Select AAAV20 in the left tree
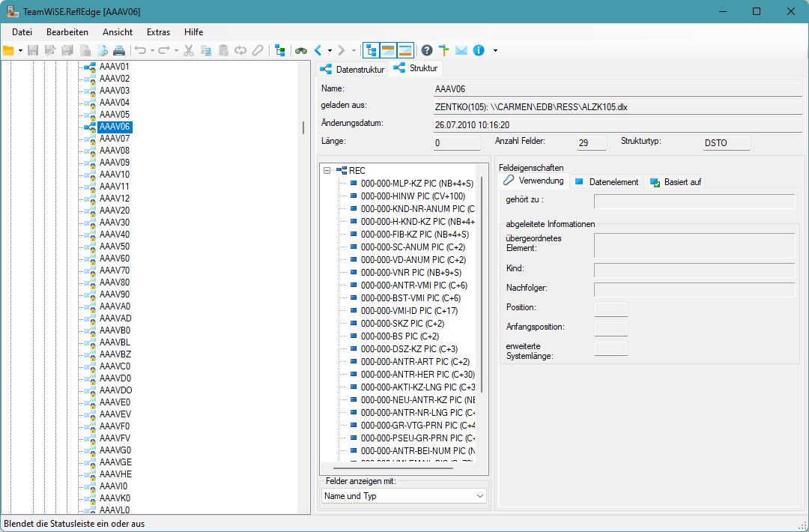This screenshot has width=809, height=532. point(115,211)
